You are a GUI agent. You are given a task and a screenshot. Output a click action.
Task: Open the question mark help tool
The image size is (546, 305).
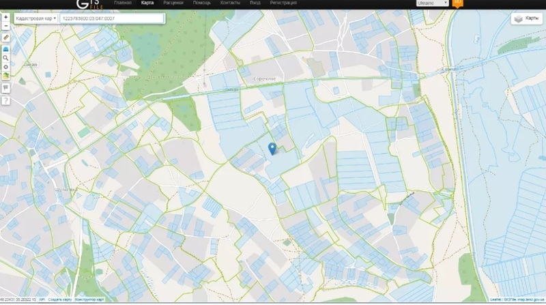[5, 100]
